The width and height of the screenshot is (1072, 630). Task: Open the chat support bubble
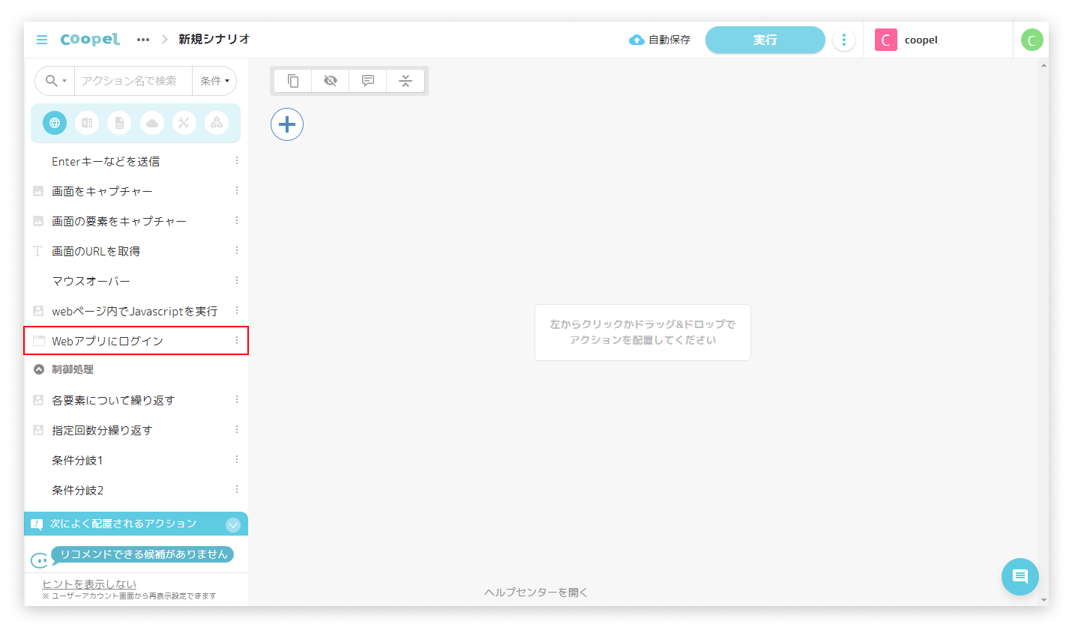pyautogui.click(x=1020, y=577)
